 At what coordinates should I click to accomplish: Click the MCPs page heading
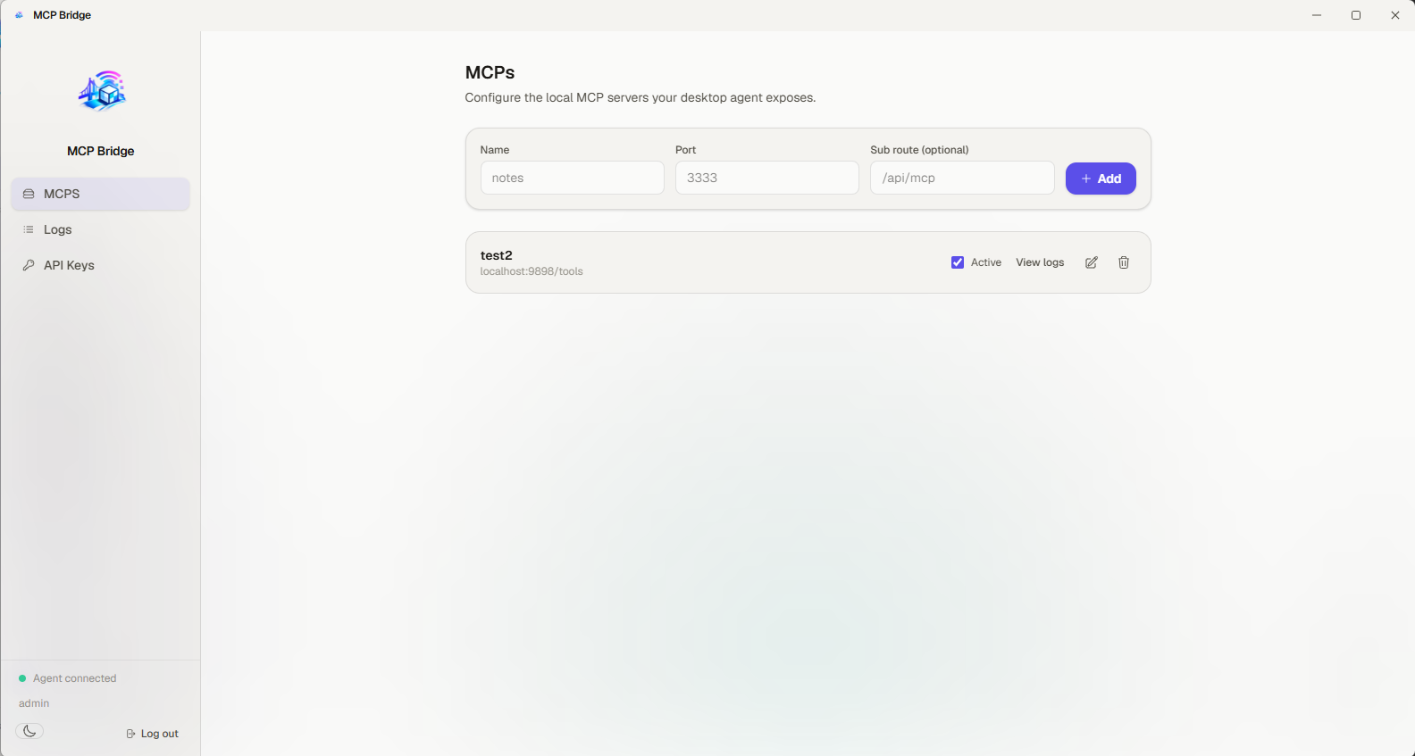pos(490,72)
